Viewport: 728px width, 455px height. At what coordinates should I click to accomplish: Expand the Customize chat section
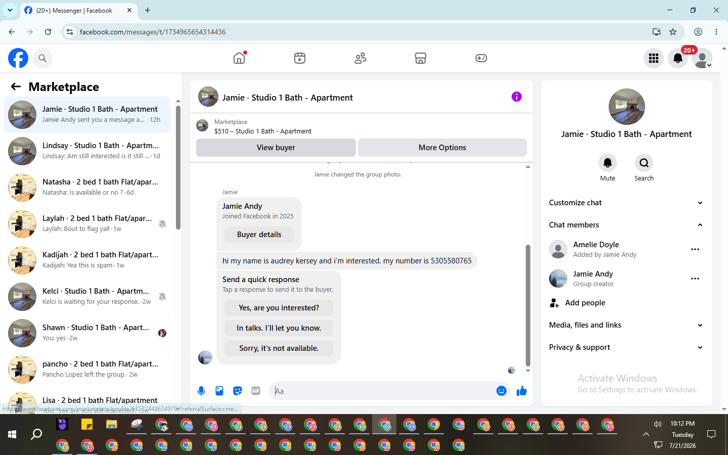pos(626,203)
